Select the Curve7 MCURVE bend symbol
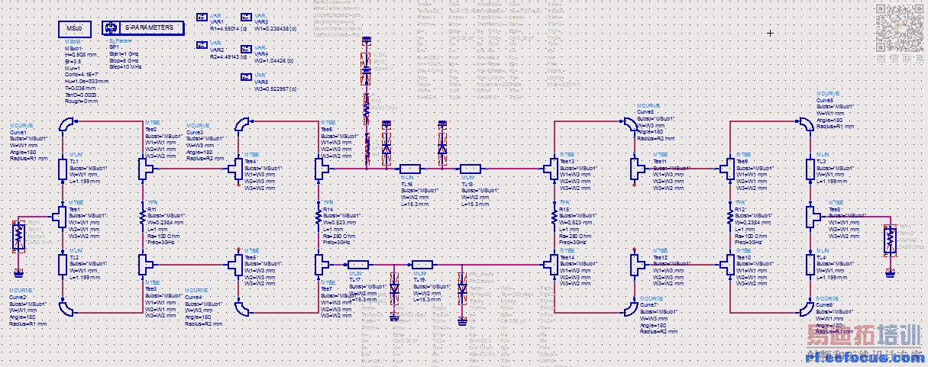 click(x=630, y=307)
